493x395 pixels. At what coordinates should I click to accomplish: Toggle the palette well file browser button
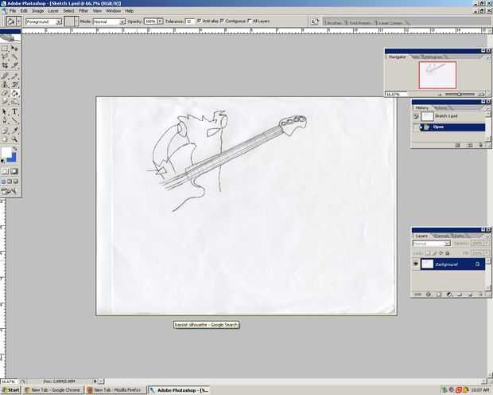(x=314, y=22)
